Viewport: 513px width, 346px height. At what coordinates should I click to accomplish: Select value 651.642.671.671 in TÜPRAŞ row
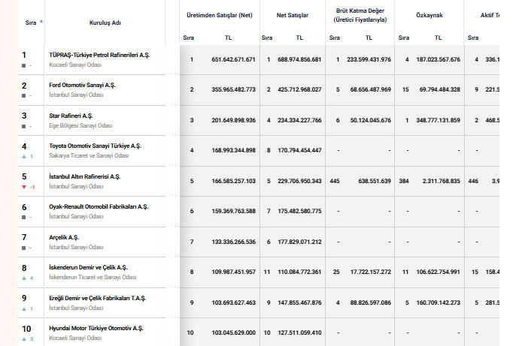coord(233,59)
